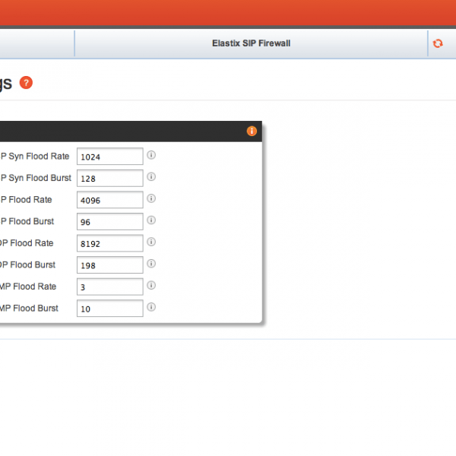Viewport: 456px width, 456px height.
Task: Select the Elastix SIP Firewall header tab
Action: pyautogui.click(x=251, y=43)
